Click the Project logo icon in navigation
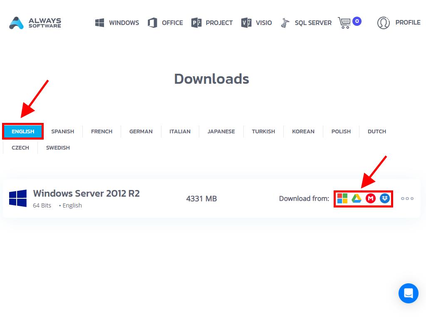Viewport: 426px width, 320px height. tap(196, 23)
